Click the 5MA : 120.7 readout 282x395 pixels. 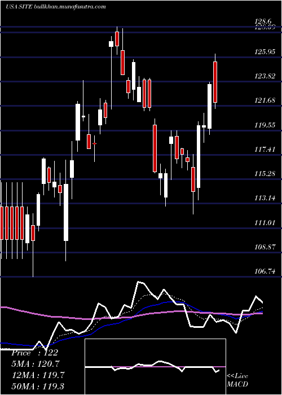coord(35,364)
